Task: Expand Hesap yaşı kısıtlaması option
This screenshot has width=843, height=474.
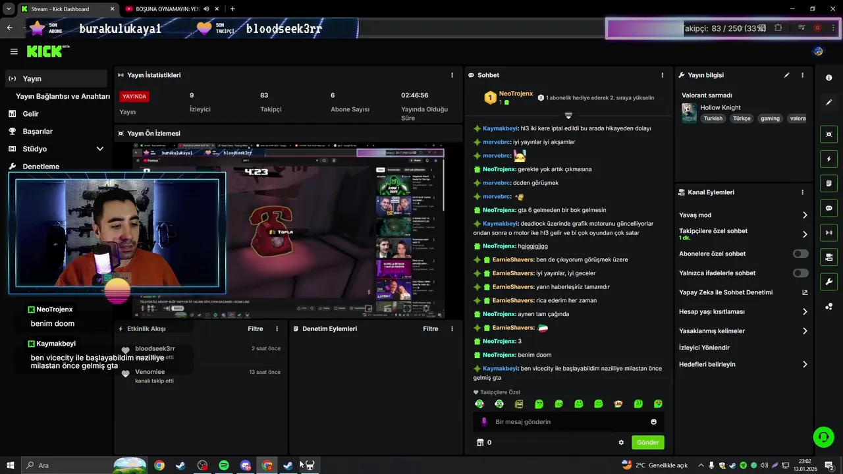Action: (805, 311)
